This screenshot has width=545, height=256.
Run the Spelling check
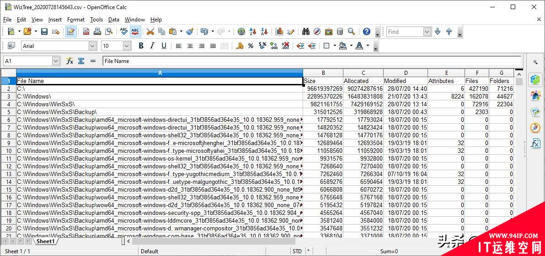pos(124,31)
